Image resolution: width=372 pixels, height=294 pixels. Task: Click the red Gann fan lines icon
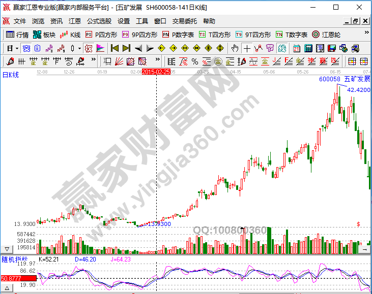point(119,61)
